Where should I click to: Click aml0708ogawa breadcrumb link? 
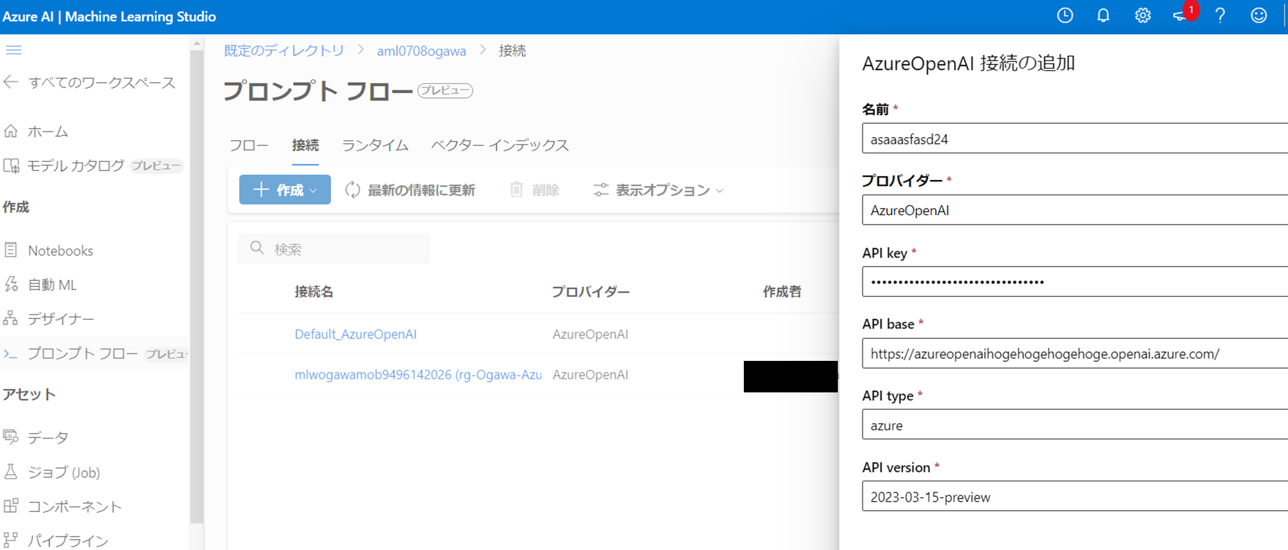[x=421, y=51]
